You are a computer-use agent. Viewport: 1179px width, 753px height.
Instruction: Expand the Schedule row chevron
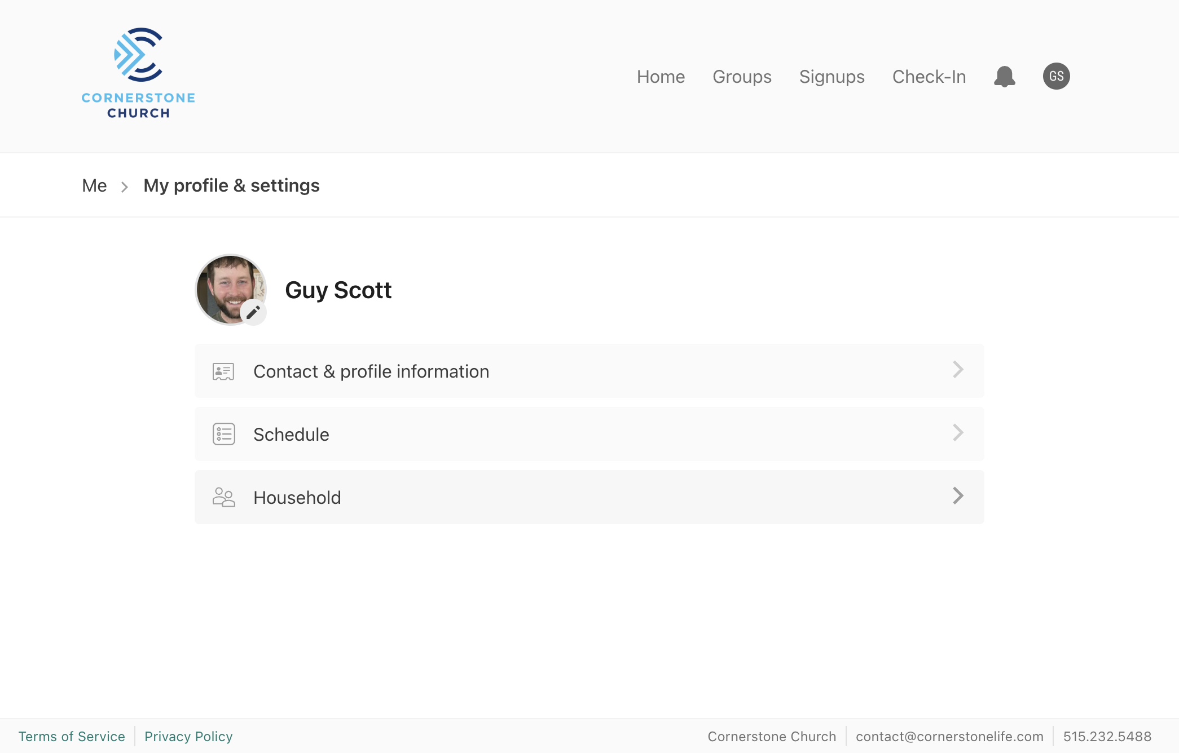[x=958, y=433]
